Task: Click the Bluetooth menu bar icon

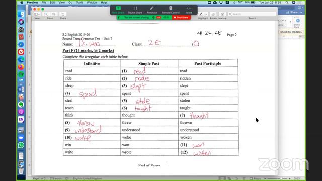Action: click(x=234, y=2)
